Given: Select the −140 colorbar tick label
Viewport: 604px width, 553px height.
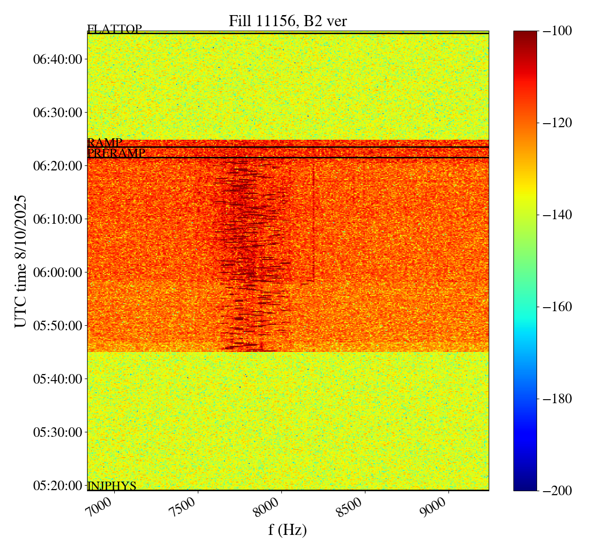Looking at the screenshot, I should 558,215.
